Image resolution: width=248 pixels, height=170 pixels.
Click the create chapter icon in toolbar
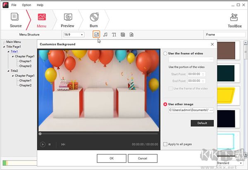pyautogui.click(x=131, y=35)
